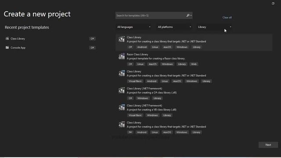Open the All languages dropdown
The width and height of the screenshot is (281, 158).
[133, 27]
